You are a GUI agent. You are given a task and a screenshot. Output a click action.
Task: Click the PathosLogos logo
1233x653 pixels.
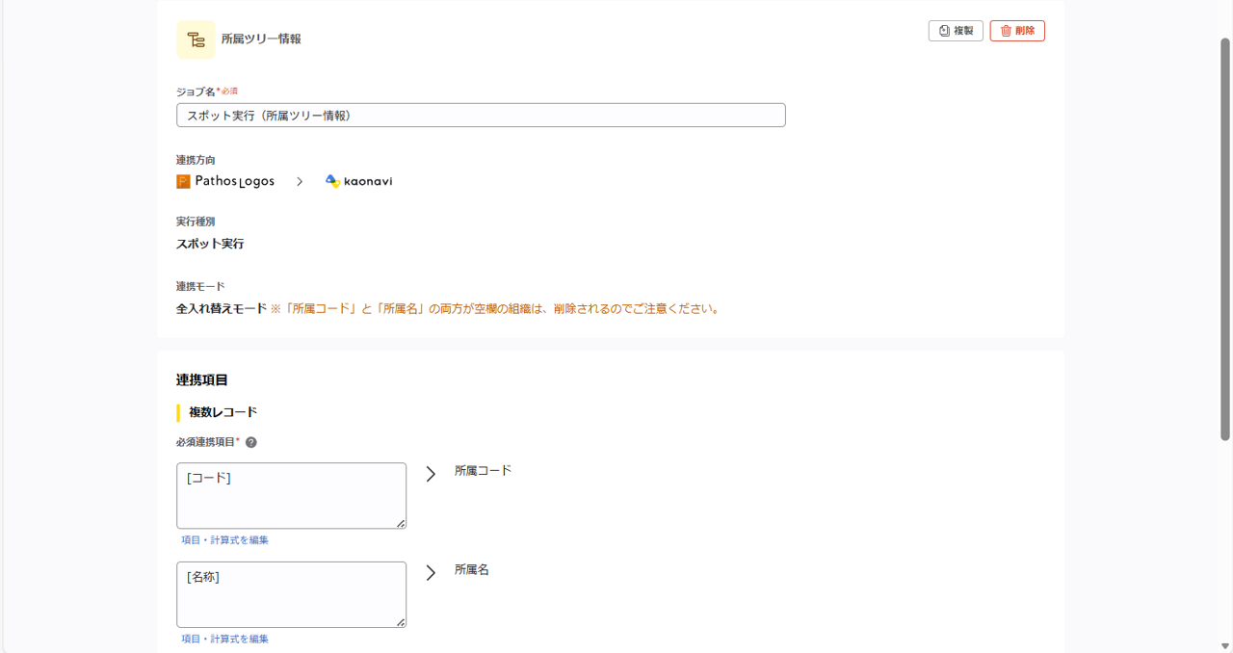pyautogui.click(x=225, y=181)
